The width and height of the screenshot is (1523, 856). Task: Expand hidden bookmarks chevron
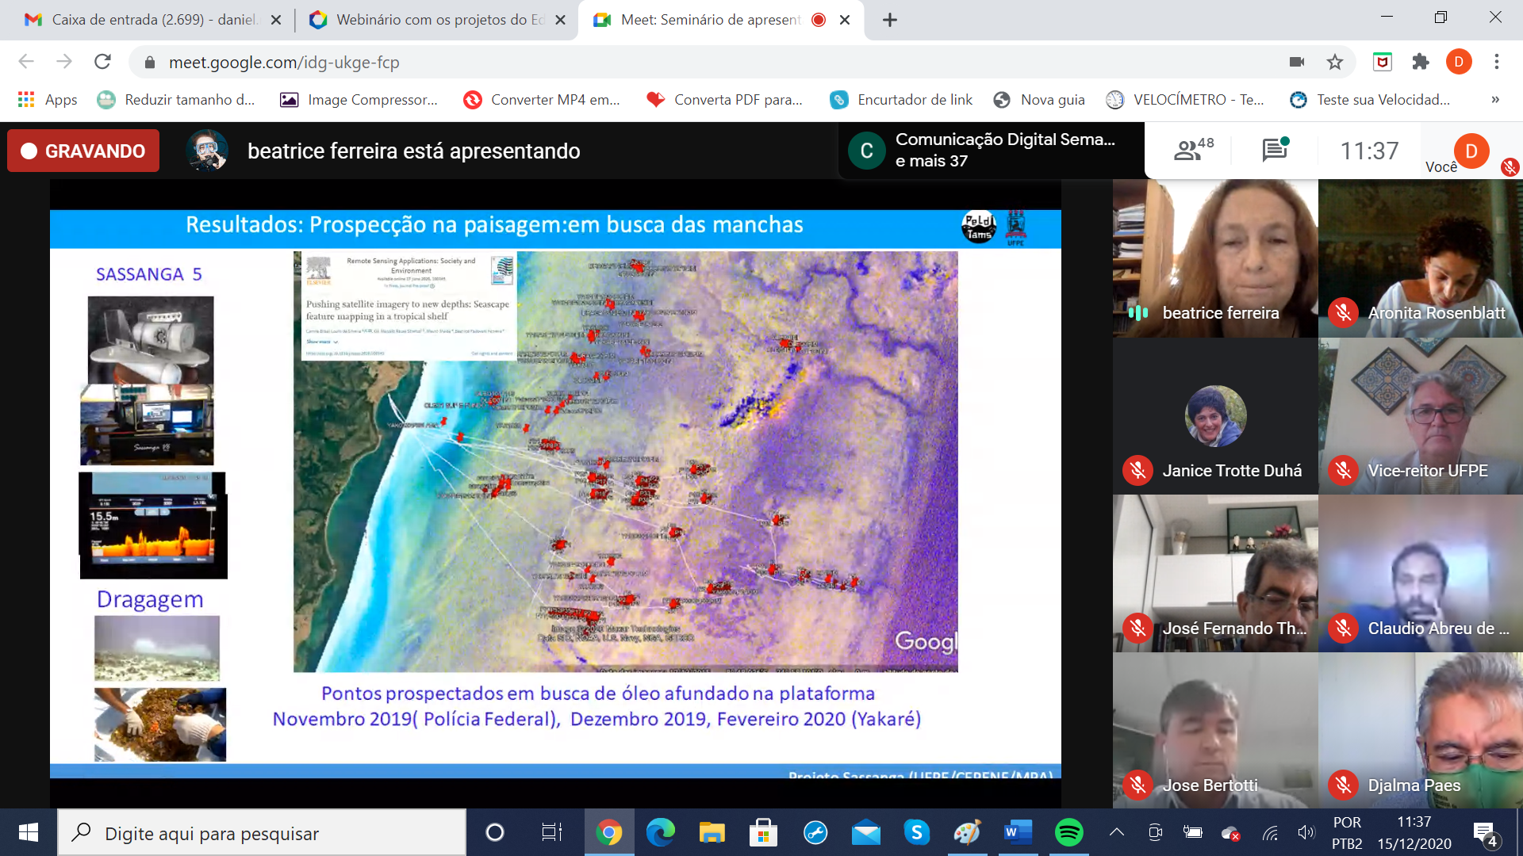click(x=1495, y=100)
